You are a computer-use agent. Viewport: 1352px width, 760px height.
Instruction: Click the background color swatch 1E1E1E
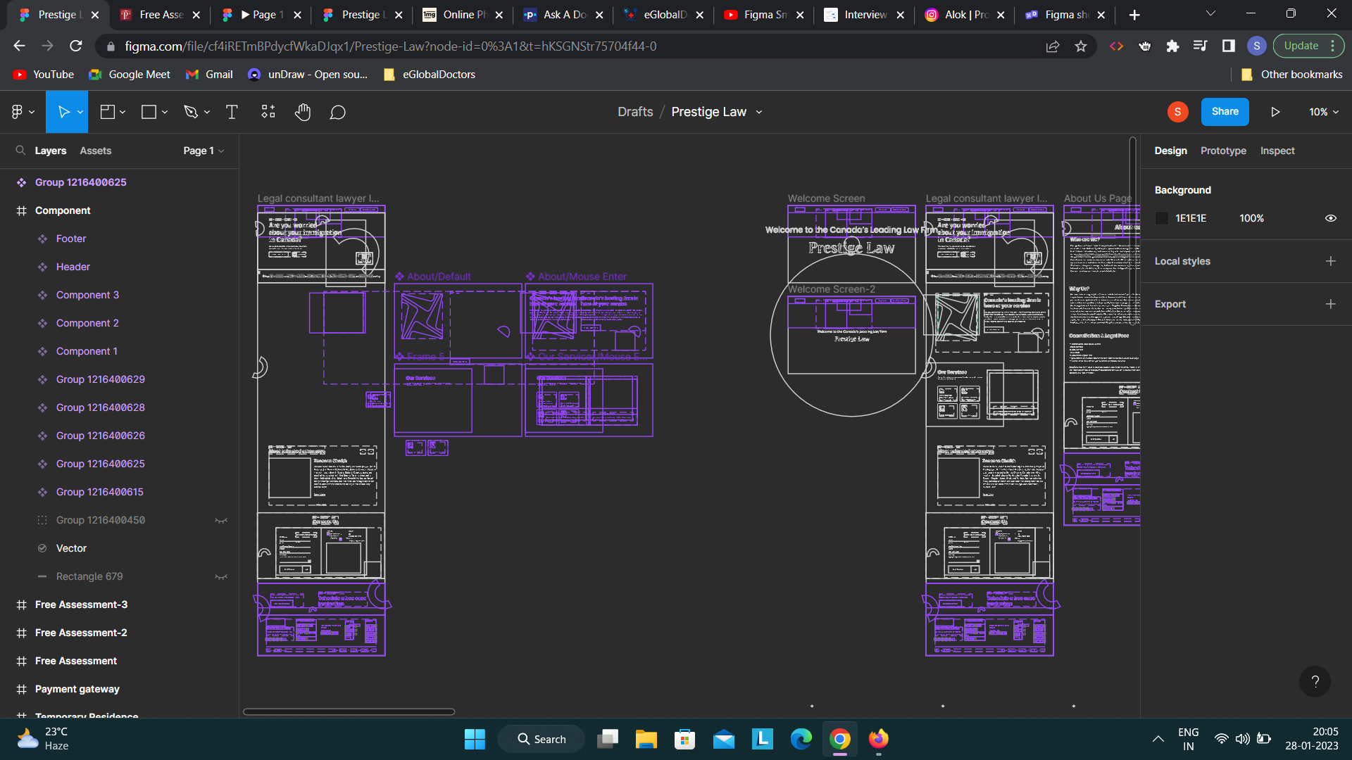tap(1162, 218)
